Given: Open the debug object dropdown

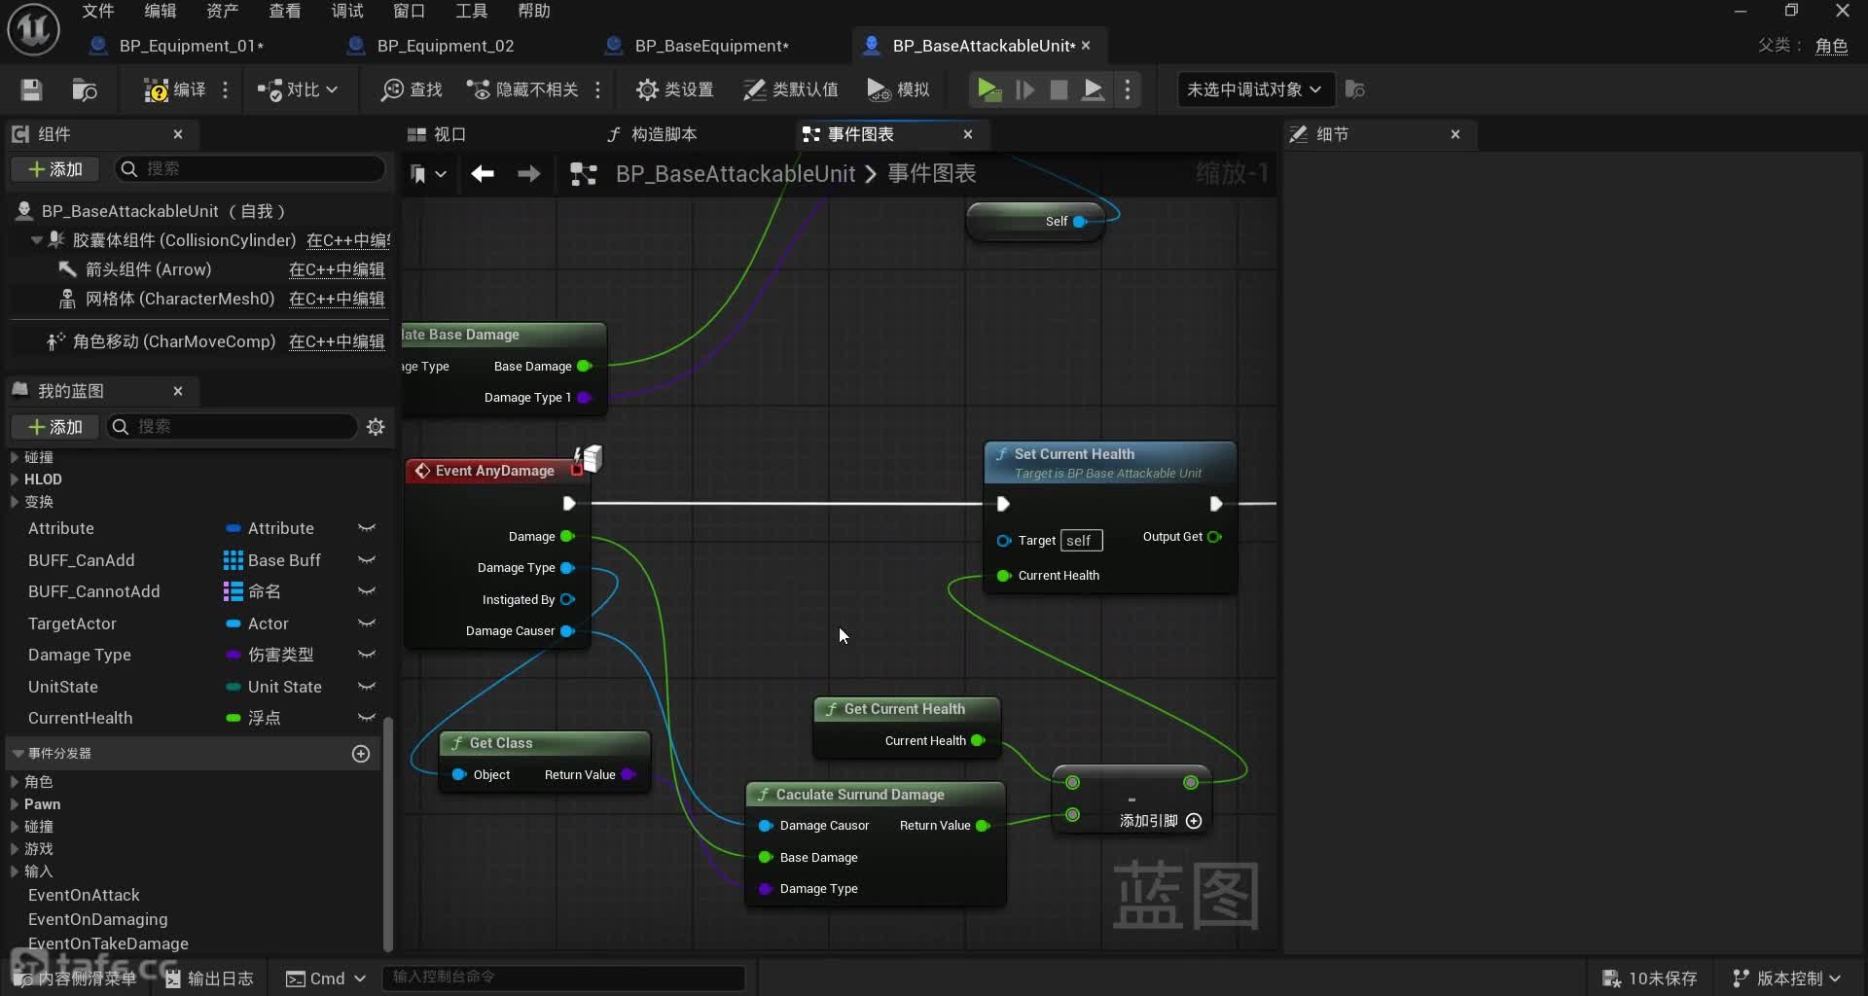Looking at the screenshot, I should (x=1253, y=89).
